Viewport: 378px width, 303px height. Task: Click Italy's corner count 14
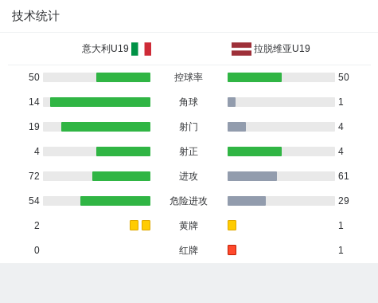34,102
